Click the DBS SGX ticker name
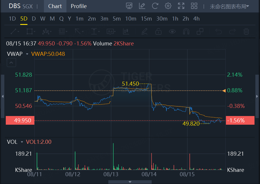260x184 pixels. pos(21,6)
